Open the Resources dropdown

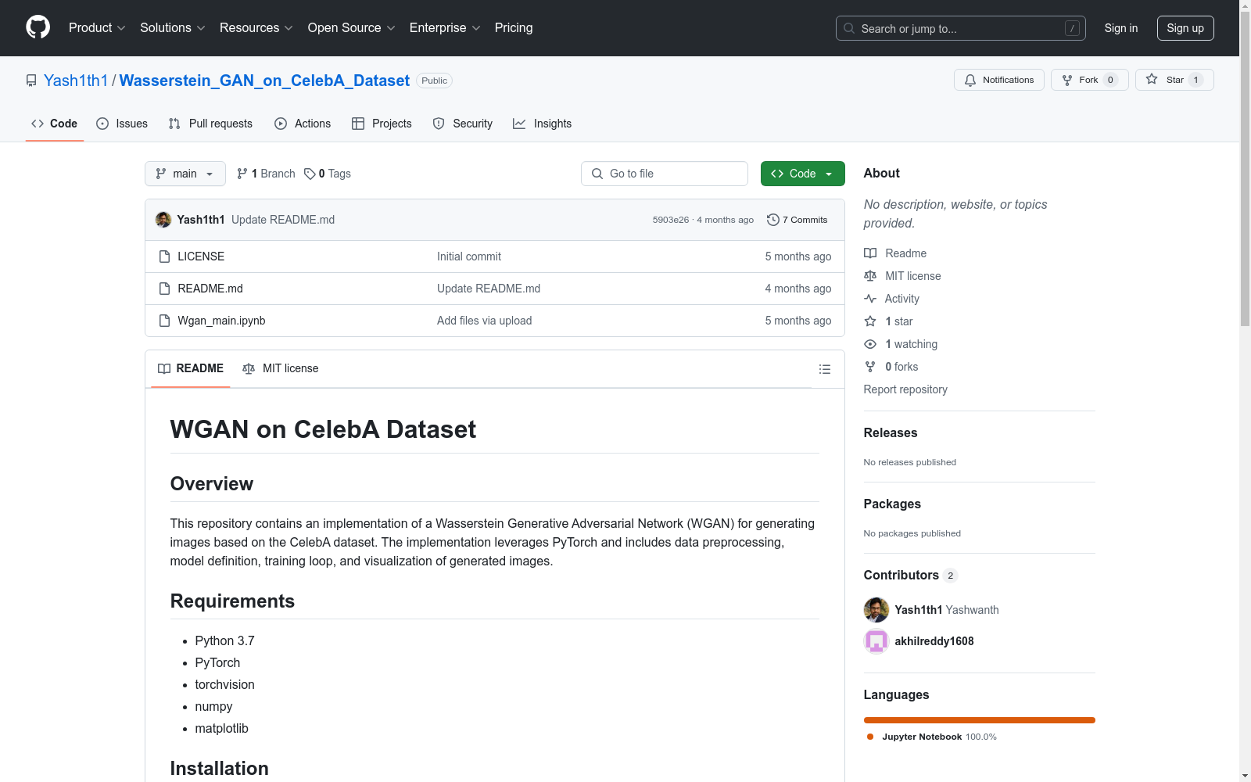pyautogui.click(x=256, y=28)
